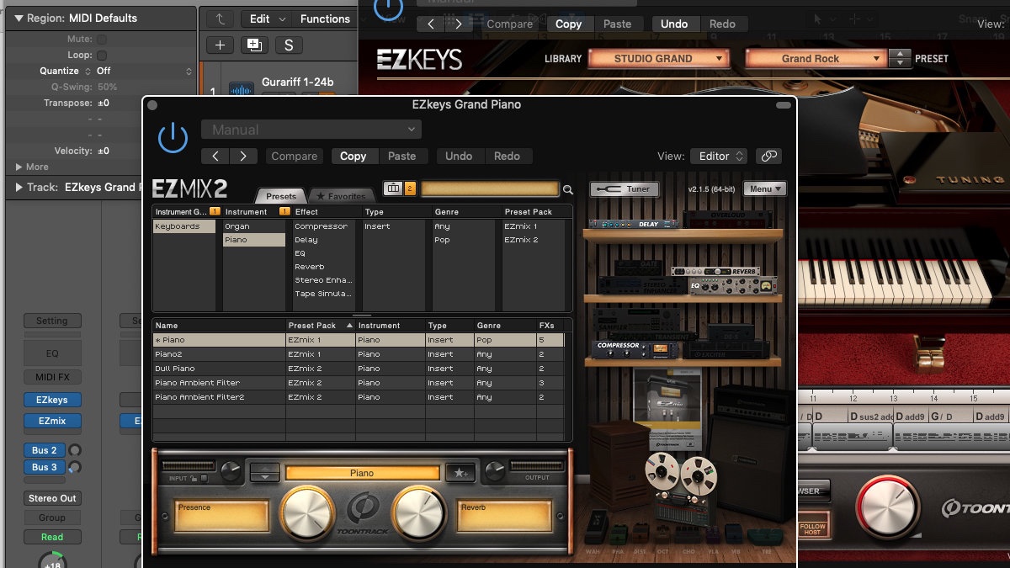1010x568 pixels.
Task: Click the duplicate track icon
Action: 253,45
